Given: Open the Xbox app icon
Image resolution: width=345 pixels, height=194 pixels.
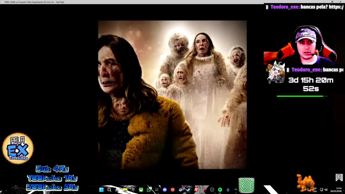Looking at the screenshot, I should point(141,190).
